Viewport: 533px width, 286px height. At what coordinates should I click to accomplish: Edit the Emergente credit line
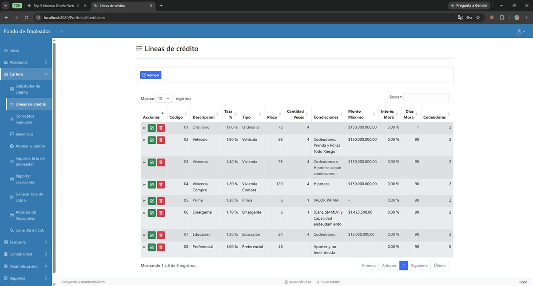coord(152,213)
